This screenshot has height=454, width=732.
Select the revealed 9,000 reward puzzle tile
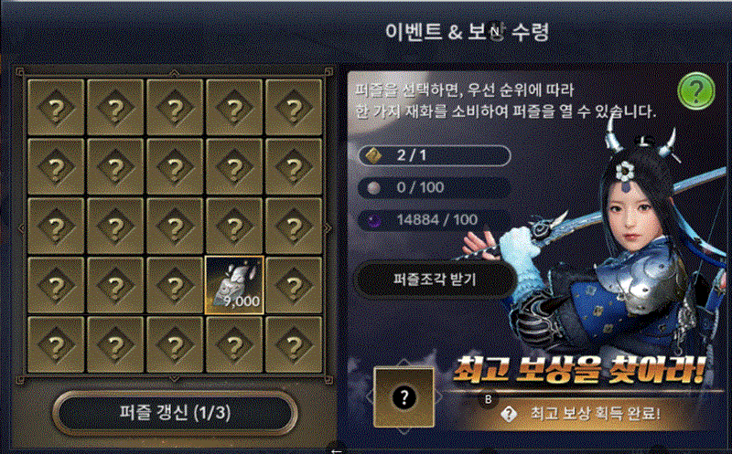click(x=234, y=285)
